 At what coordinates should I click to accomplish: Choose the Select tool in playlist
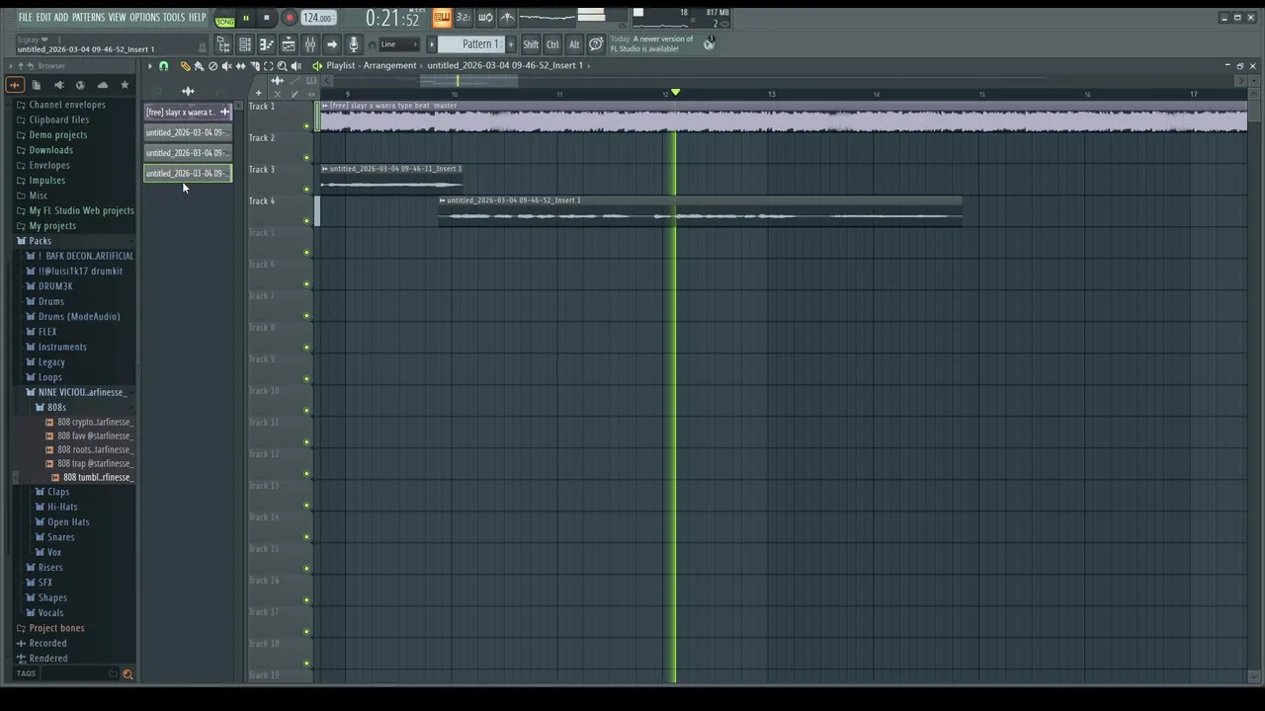(x=268, y=66)
